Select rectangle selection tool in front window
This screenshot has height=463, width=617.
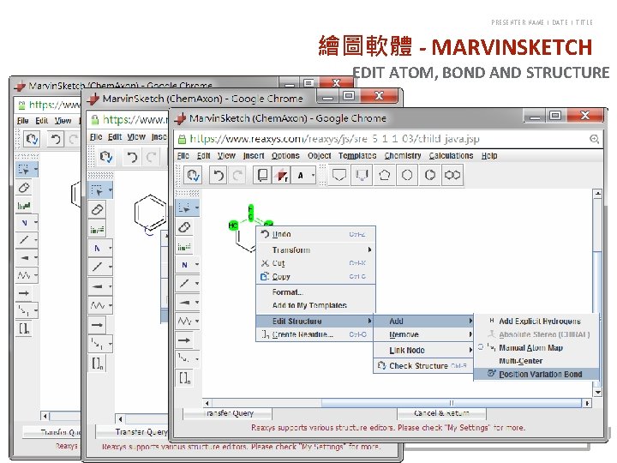(x=183, y=207)
